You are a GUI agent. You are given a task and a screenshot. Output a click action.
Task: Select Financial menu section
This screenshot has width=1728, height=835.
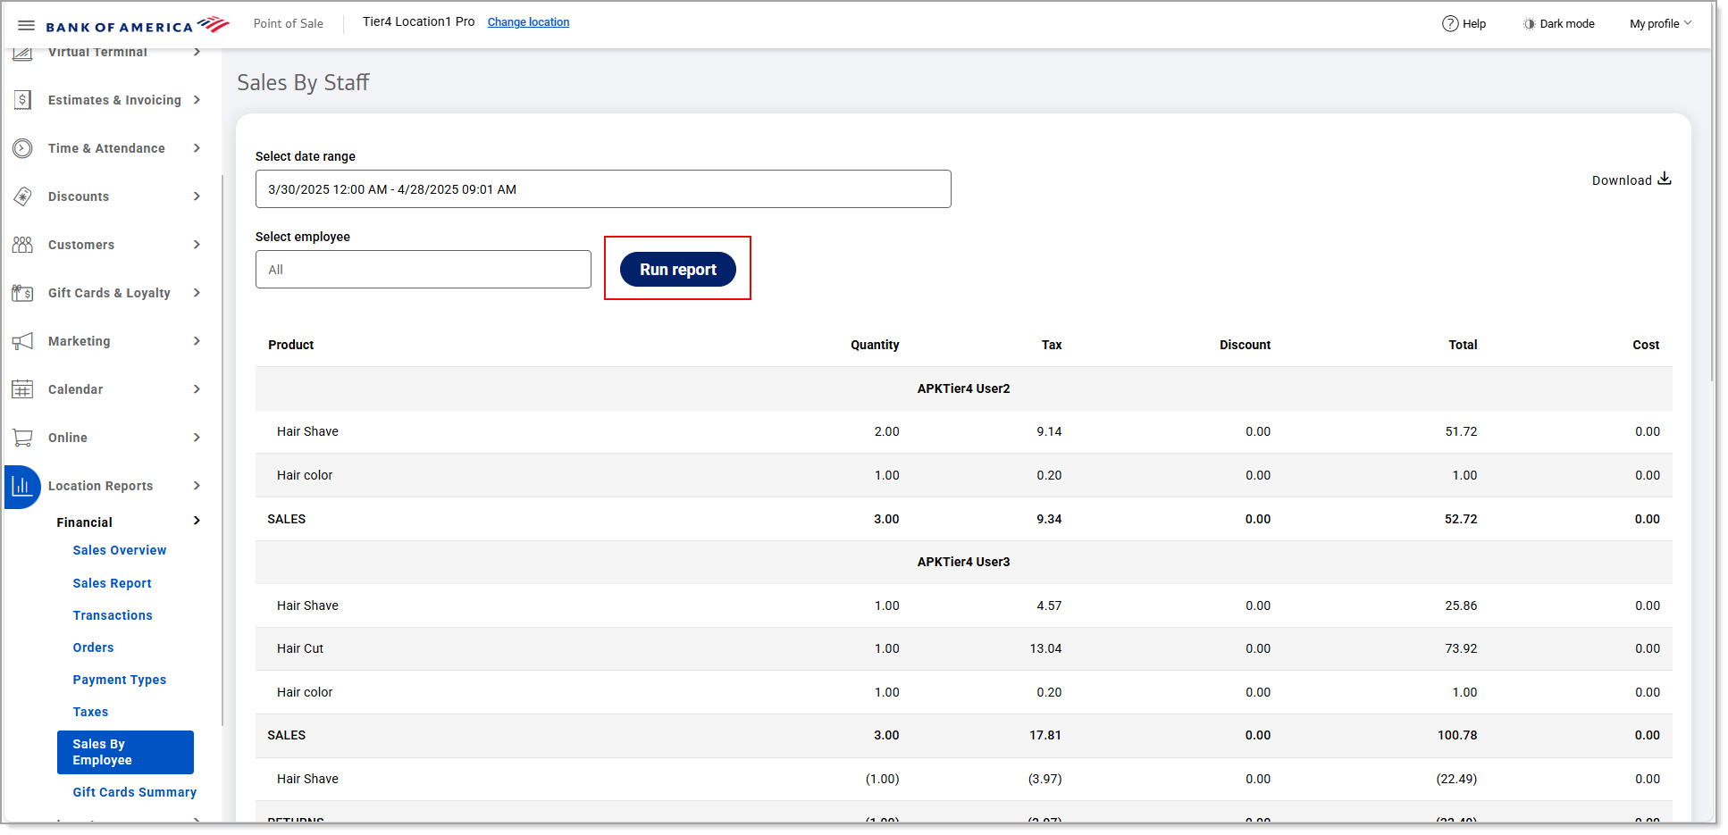click(x=85, y=522)
